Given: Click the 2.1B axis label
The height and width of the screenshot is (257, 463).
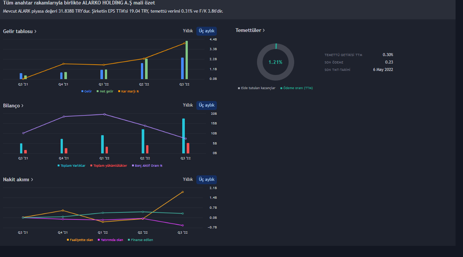Looking at the screenshot, I should [213, 188].
